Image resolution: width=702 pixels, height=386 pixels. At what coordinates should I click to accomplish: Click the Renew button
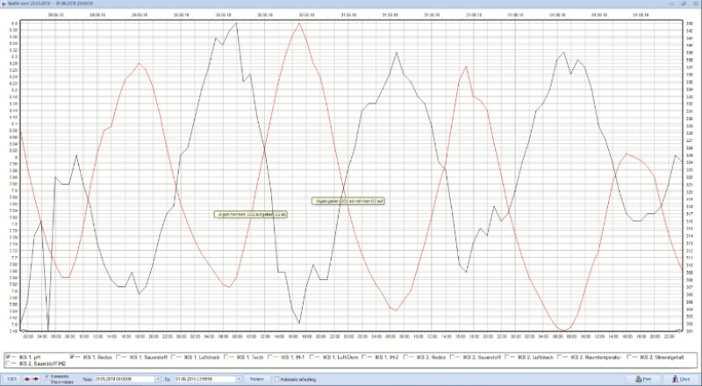point(256,379)
